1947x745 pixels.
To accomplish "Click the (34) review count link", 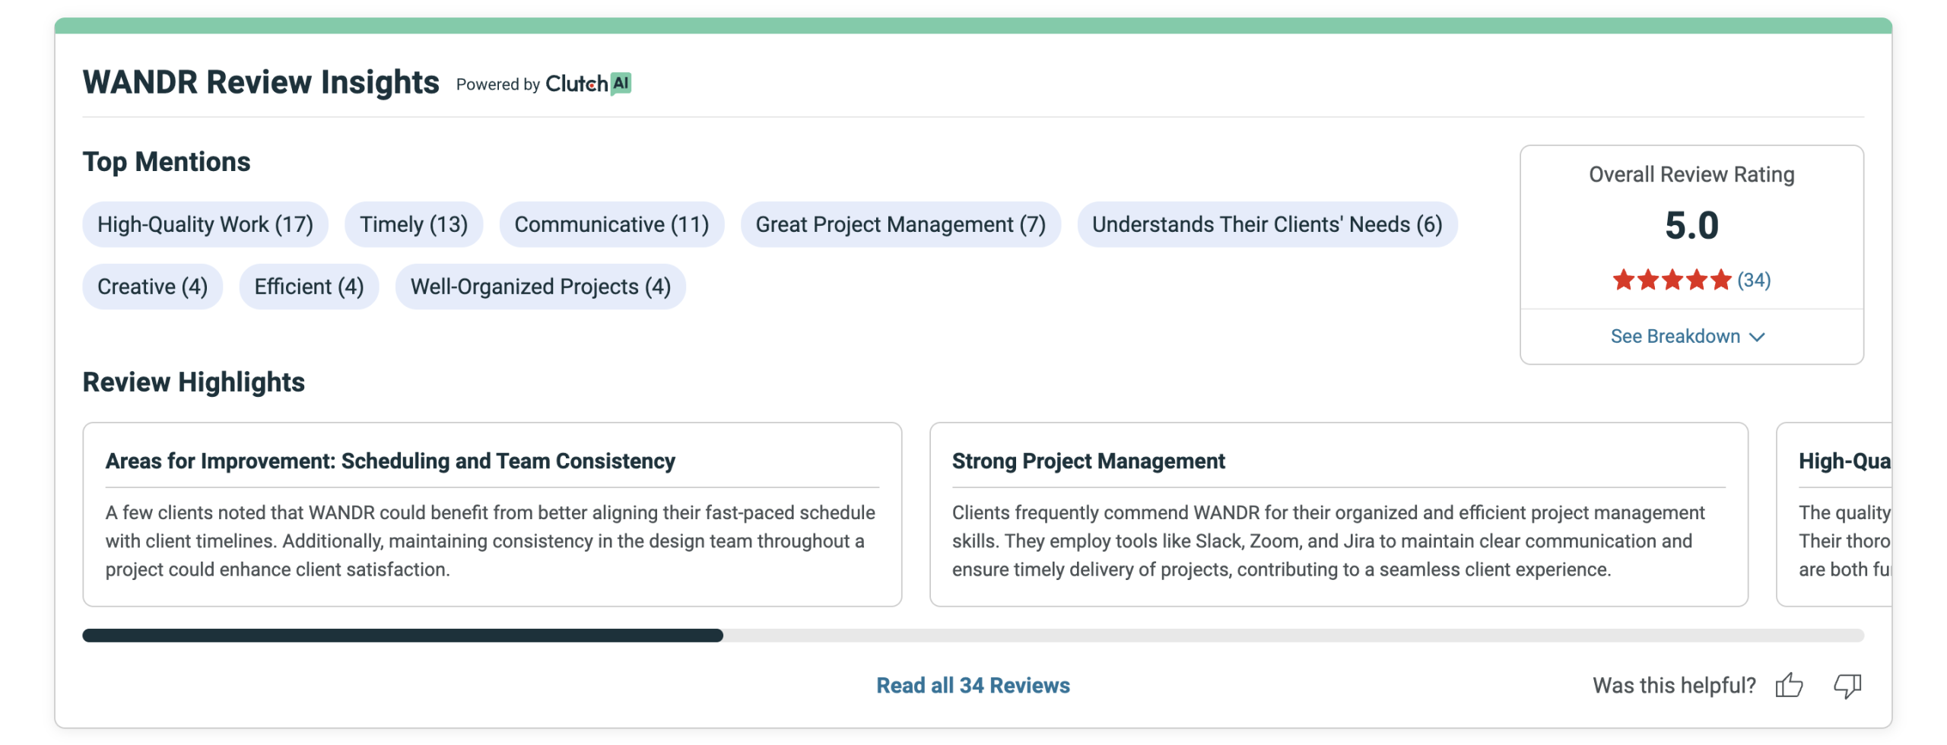I will [x=1754, y=280].
